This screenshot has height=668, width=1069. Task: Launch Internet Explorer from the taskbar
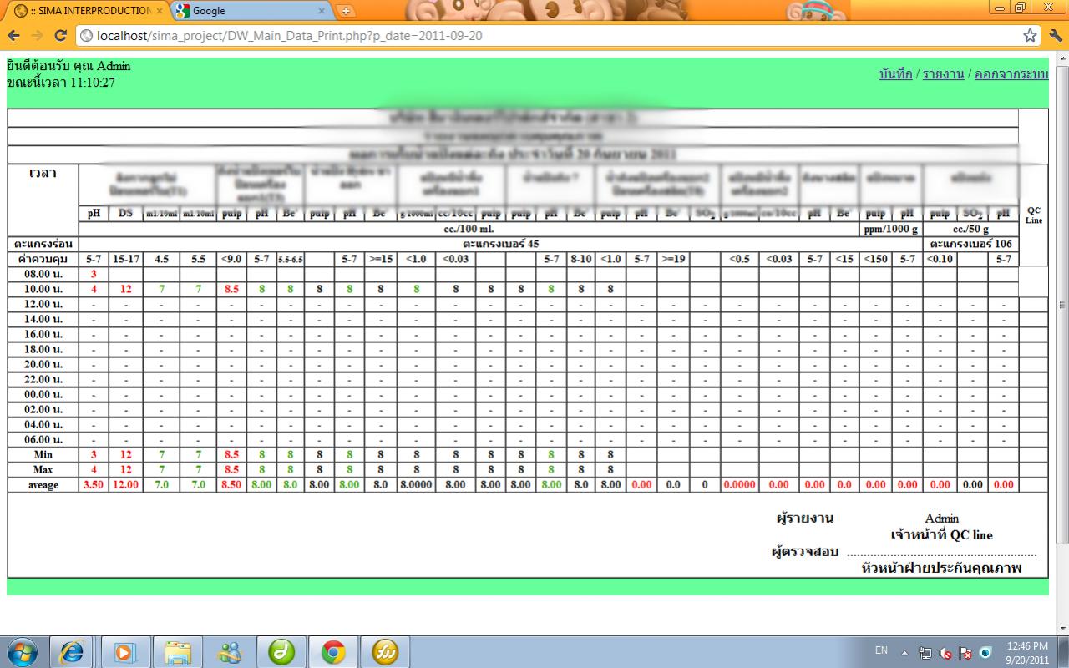pos(73,652)
